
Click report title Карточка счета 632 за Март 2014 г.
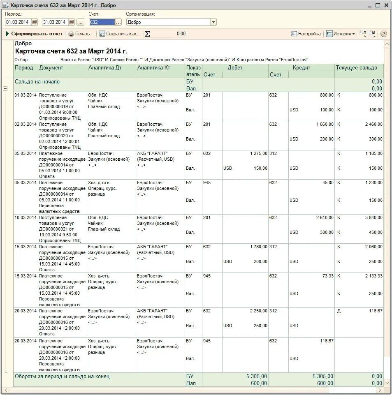(x=71, y=51)
